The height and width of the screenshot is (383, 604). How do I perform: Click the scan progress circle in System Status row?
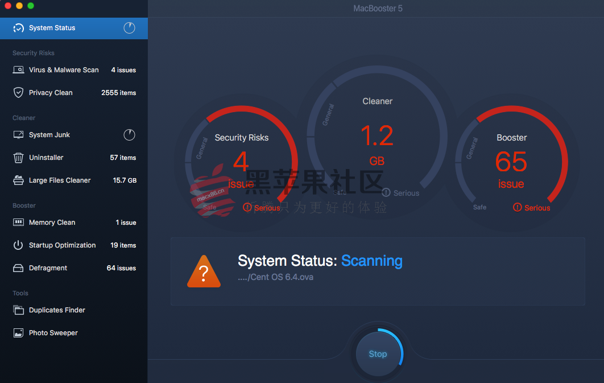click(130, 28)
